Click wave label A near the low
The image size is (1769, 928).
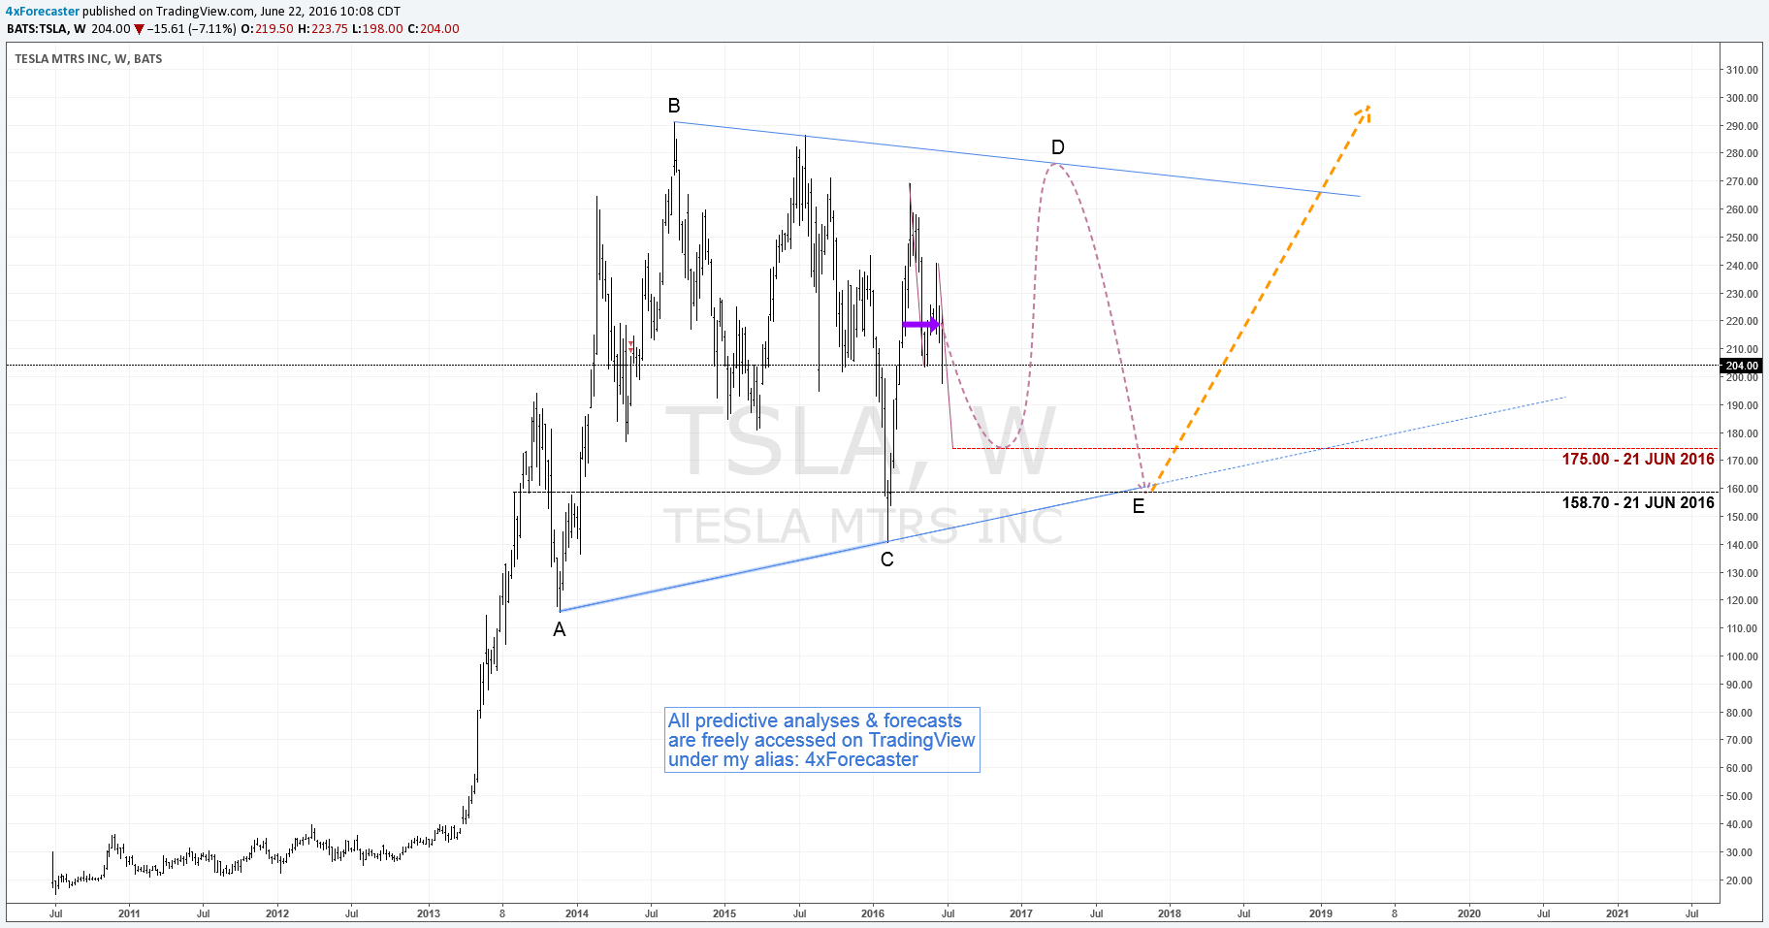(x=560, y=629)
